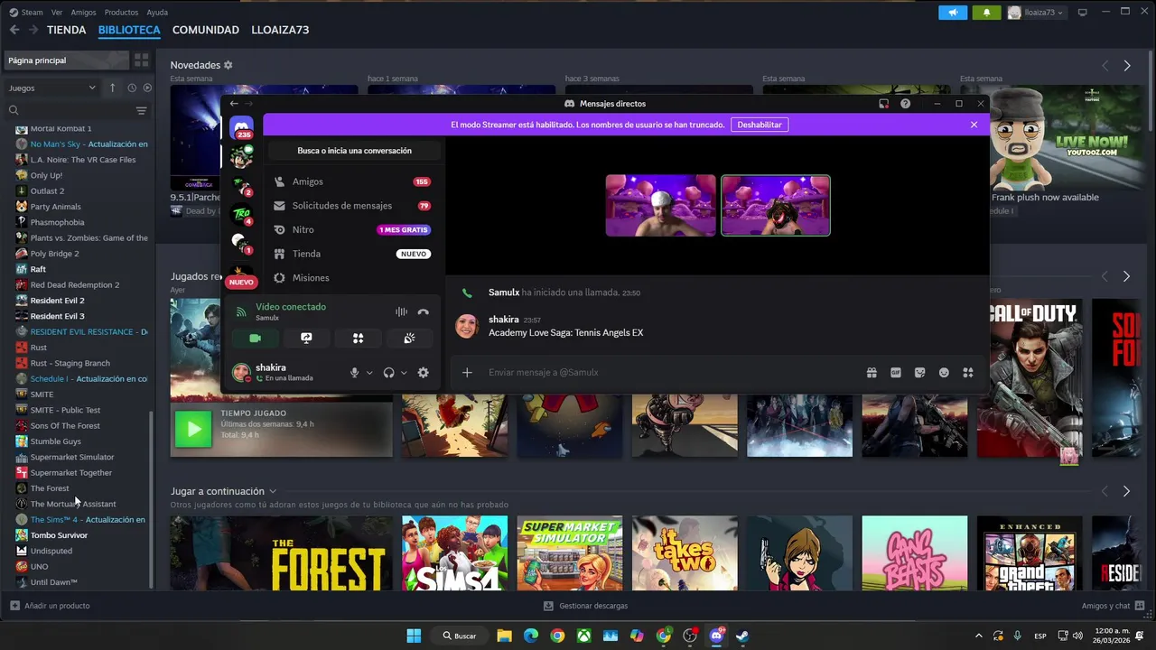Dismiss the streamer mode banner
1156x650 pixels.
coord(974,125)
